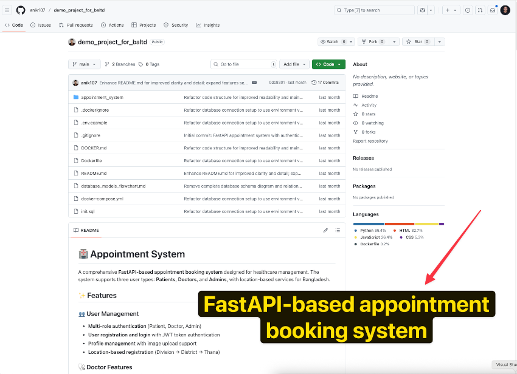The height and width of the screenshot is (374, 517).
Task: Open database_models_flowchart.md file
Action: tap(113, 186)
